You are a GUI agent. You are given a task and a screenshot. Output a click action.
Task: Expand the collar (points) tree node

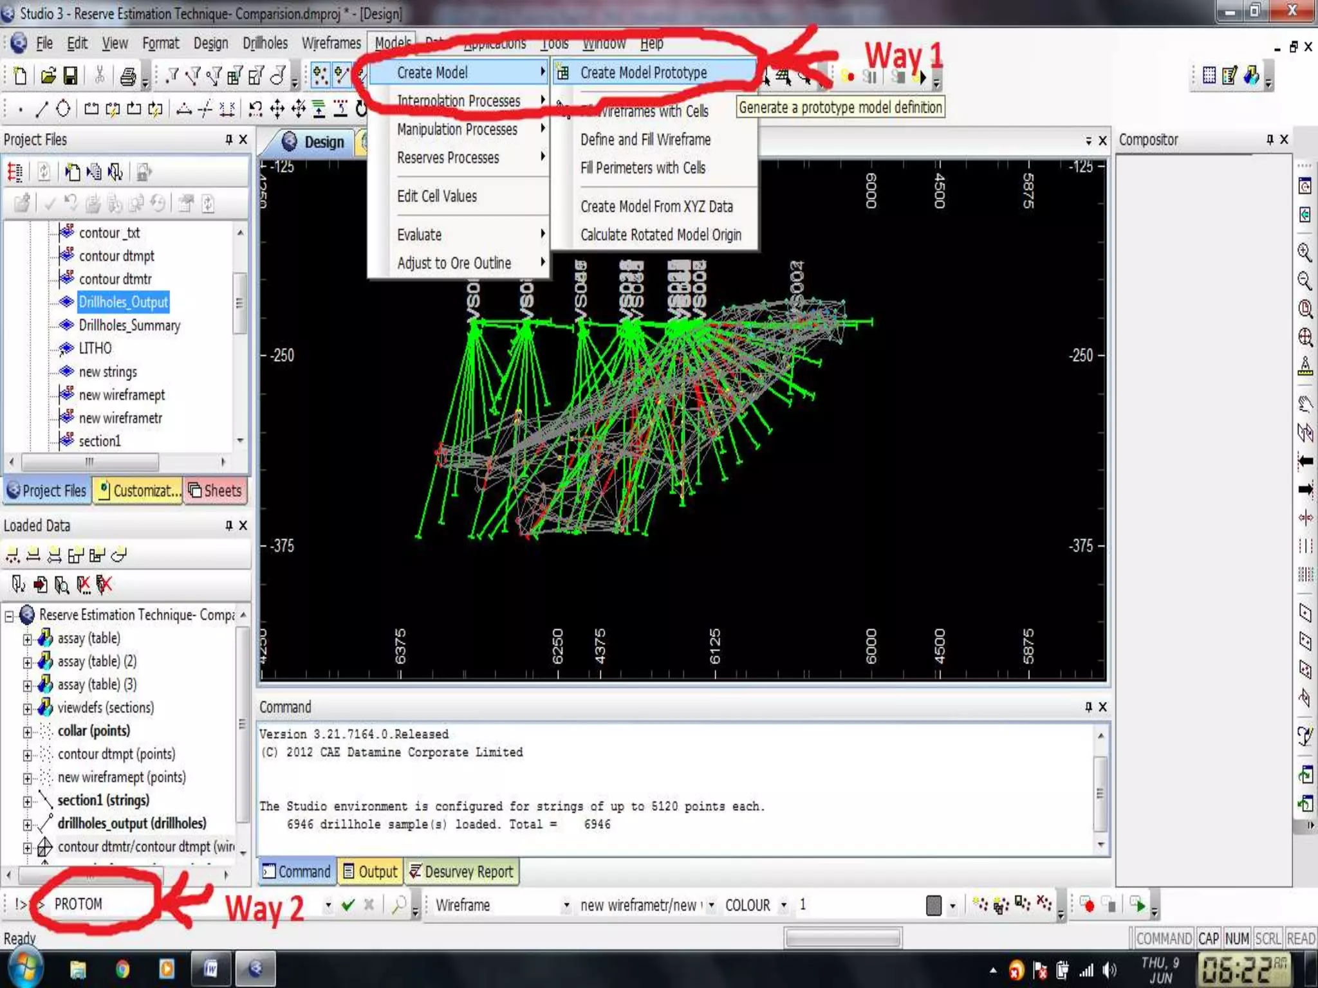(27, 732)
